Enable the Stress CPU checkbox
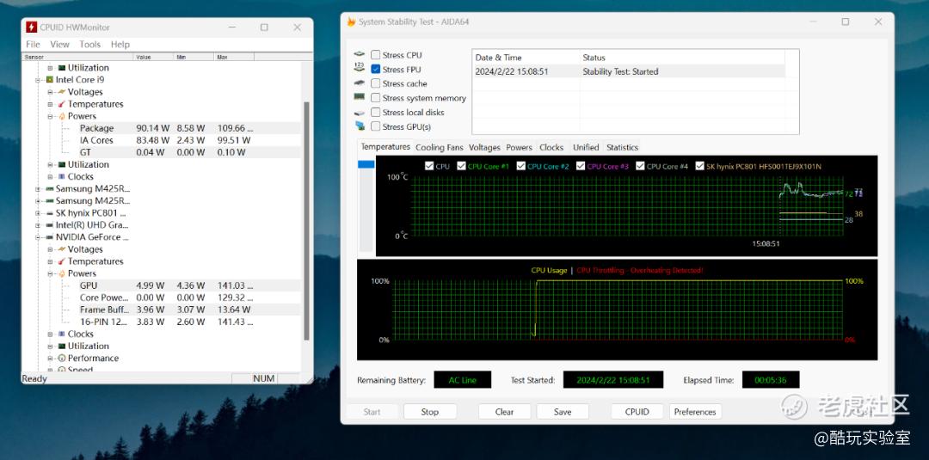Screen dimensions: 929x460 click(x=376, y=55)
